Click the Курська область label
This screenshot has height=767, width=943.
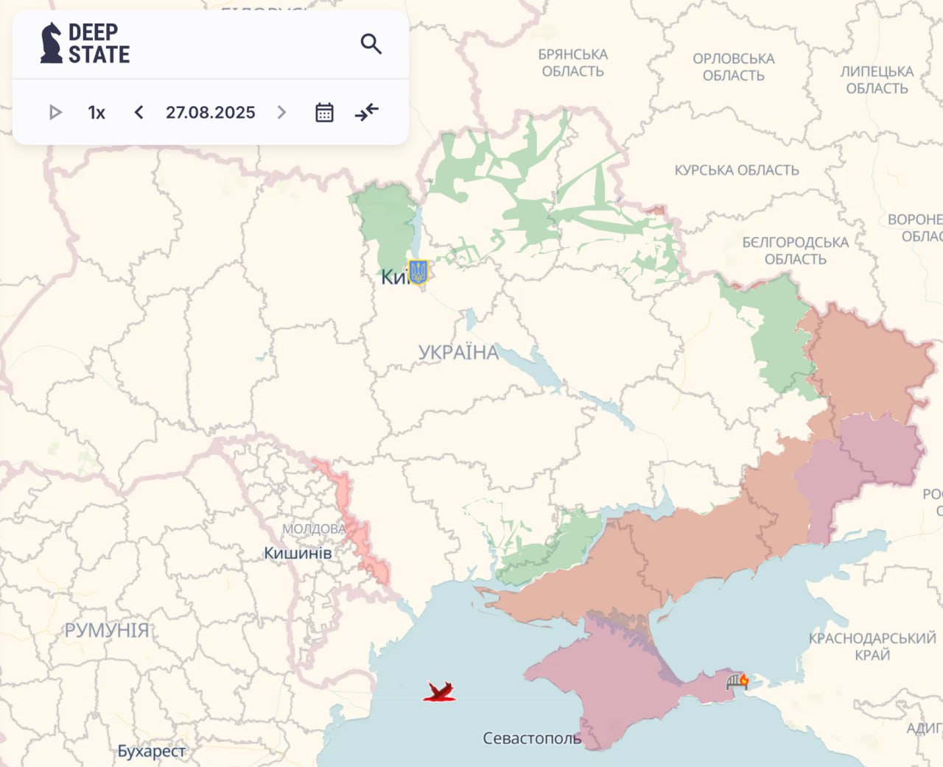736,170
